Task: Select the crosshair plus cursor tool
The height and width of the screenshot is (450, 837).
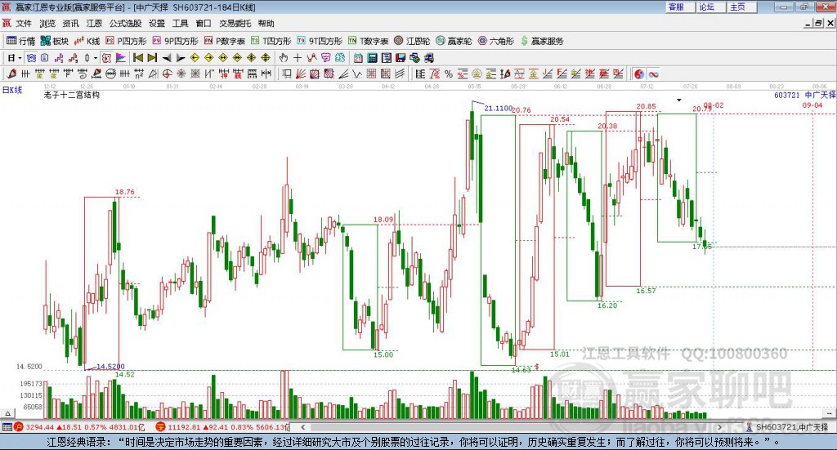Action: pyautogui.click(x=298, y=58)
